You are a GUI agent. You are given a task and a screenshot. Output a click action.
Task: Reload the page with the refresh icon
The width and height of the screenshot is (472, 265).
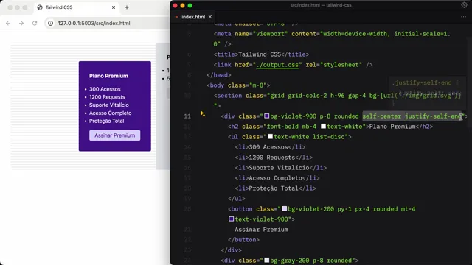coord(35,23)
